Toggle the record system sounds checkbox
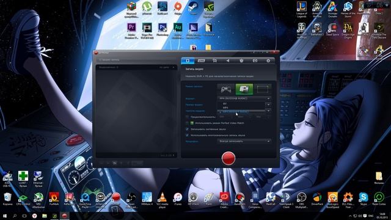Viewport: 391px width, 220px height. pos(187,129)
